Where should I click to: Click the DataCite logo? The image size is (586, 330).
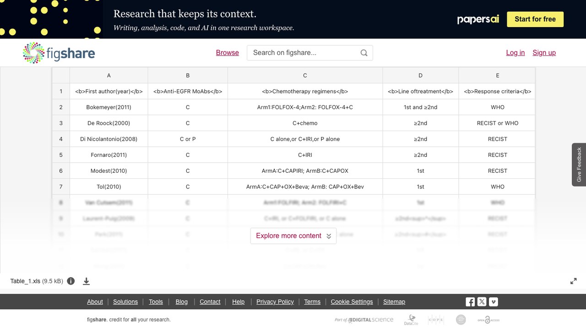[x=411, y=319]
